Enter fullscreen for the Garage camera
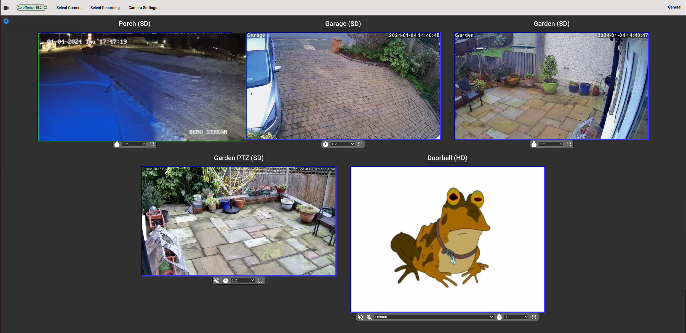The image size is (686, 333). click(360, 144)
